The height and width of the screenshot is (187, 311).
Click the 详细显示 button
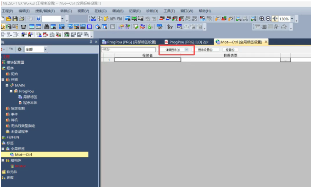pyautogui.click(x=173, y=49)
